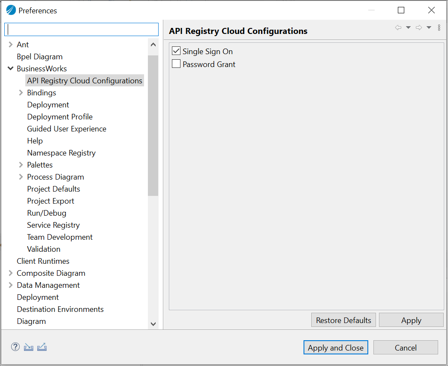
Task: Go forward with the right arrow icon
Action: click(x=419, y=27)
